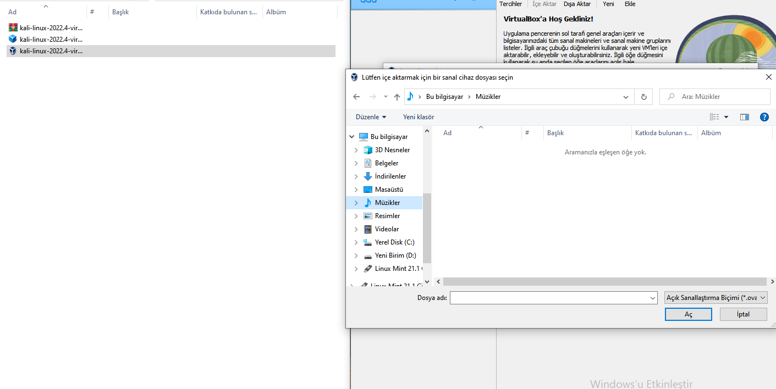
Task: Go up one folder level arrow
Action: [x=397, y=97]
